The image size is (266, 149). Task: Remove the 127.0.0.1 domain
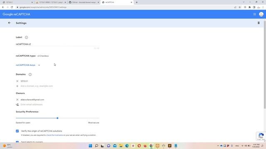[17, 81]
